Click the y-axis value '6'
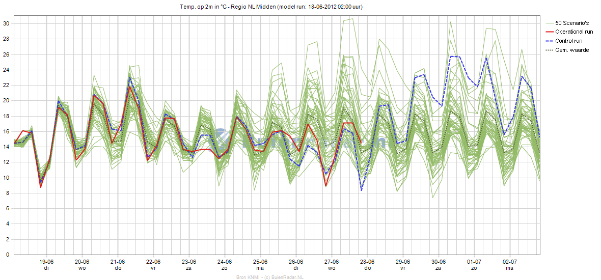 [x=8, y=208]
